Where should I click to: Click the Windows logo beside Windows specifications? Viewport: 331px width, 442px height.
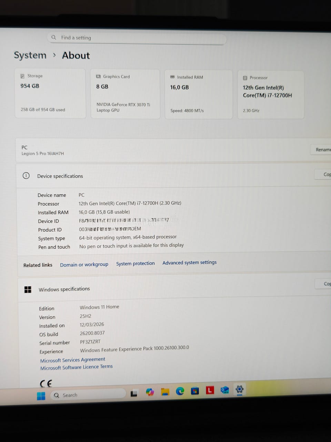(x=28, y=289)
